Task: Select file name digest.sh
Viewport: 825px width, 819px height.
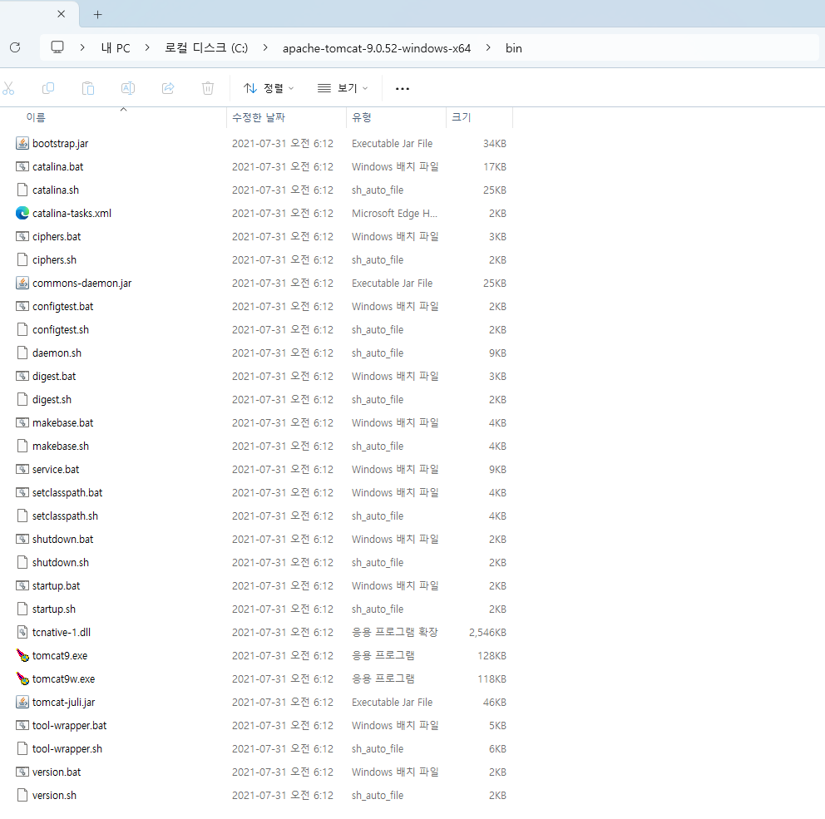Action: [52, 400]
